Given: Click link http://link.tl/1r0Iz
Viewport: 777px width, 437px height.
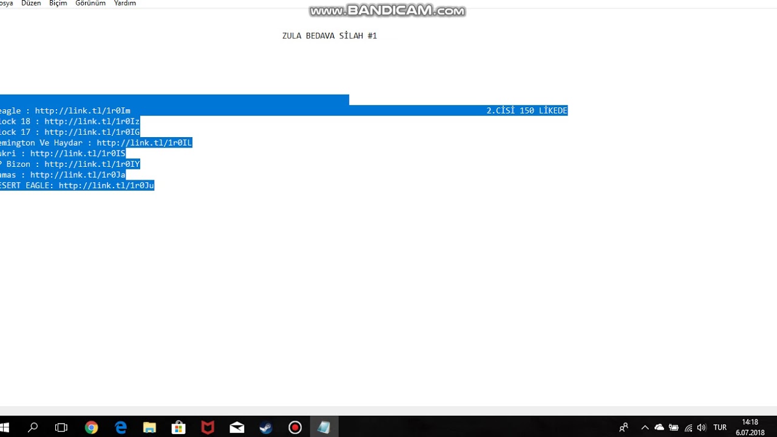Looking at the screenshot, I should coord(92,121).
